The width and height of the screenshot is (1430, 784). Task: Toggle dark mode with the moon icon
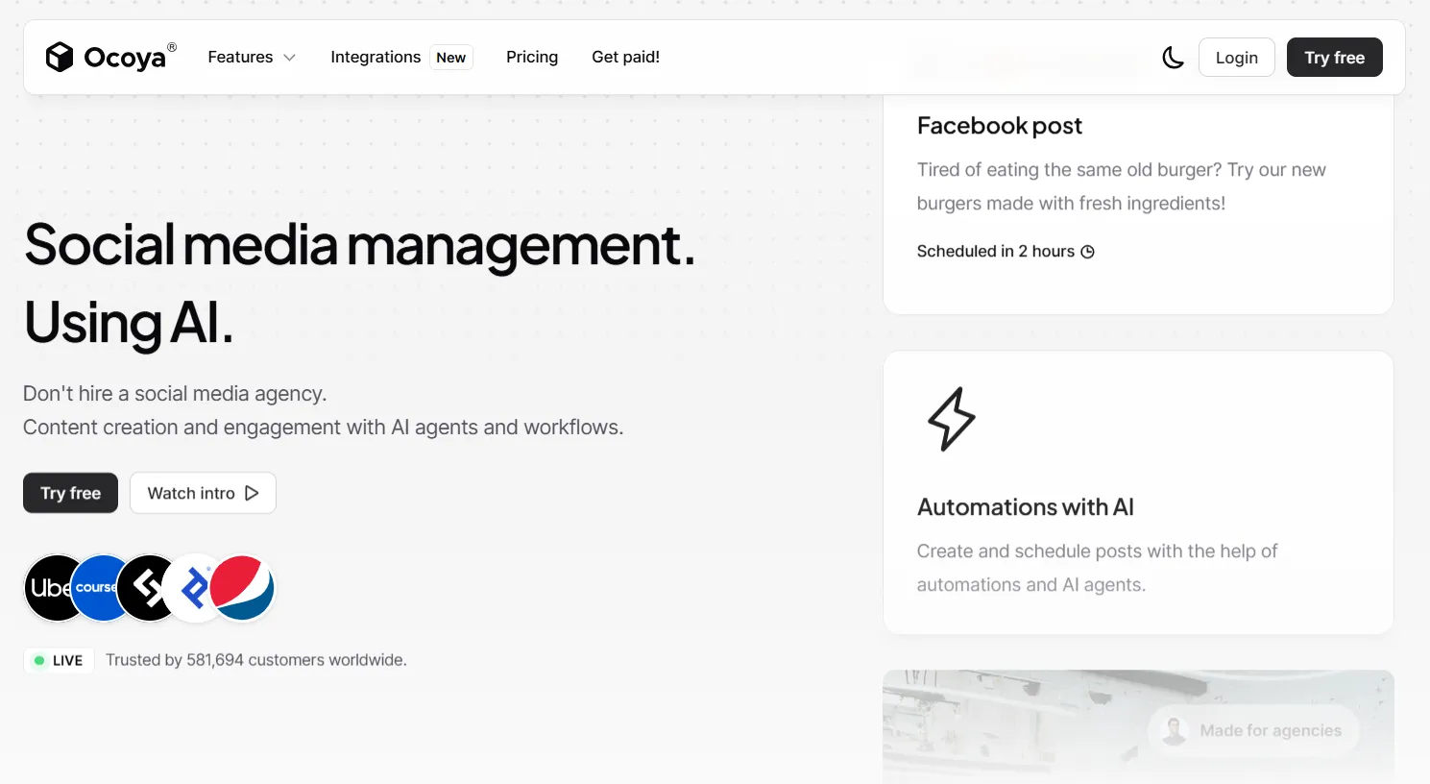click(1173, 58)
